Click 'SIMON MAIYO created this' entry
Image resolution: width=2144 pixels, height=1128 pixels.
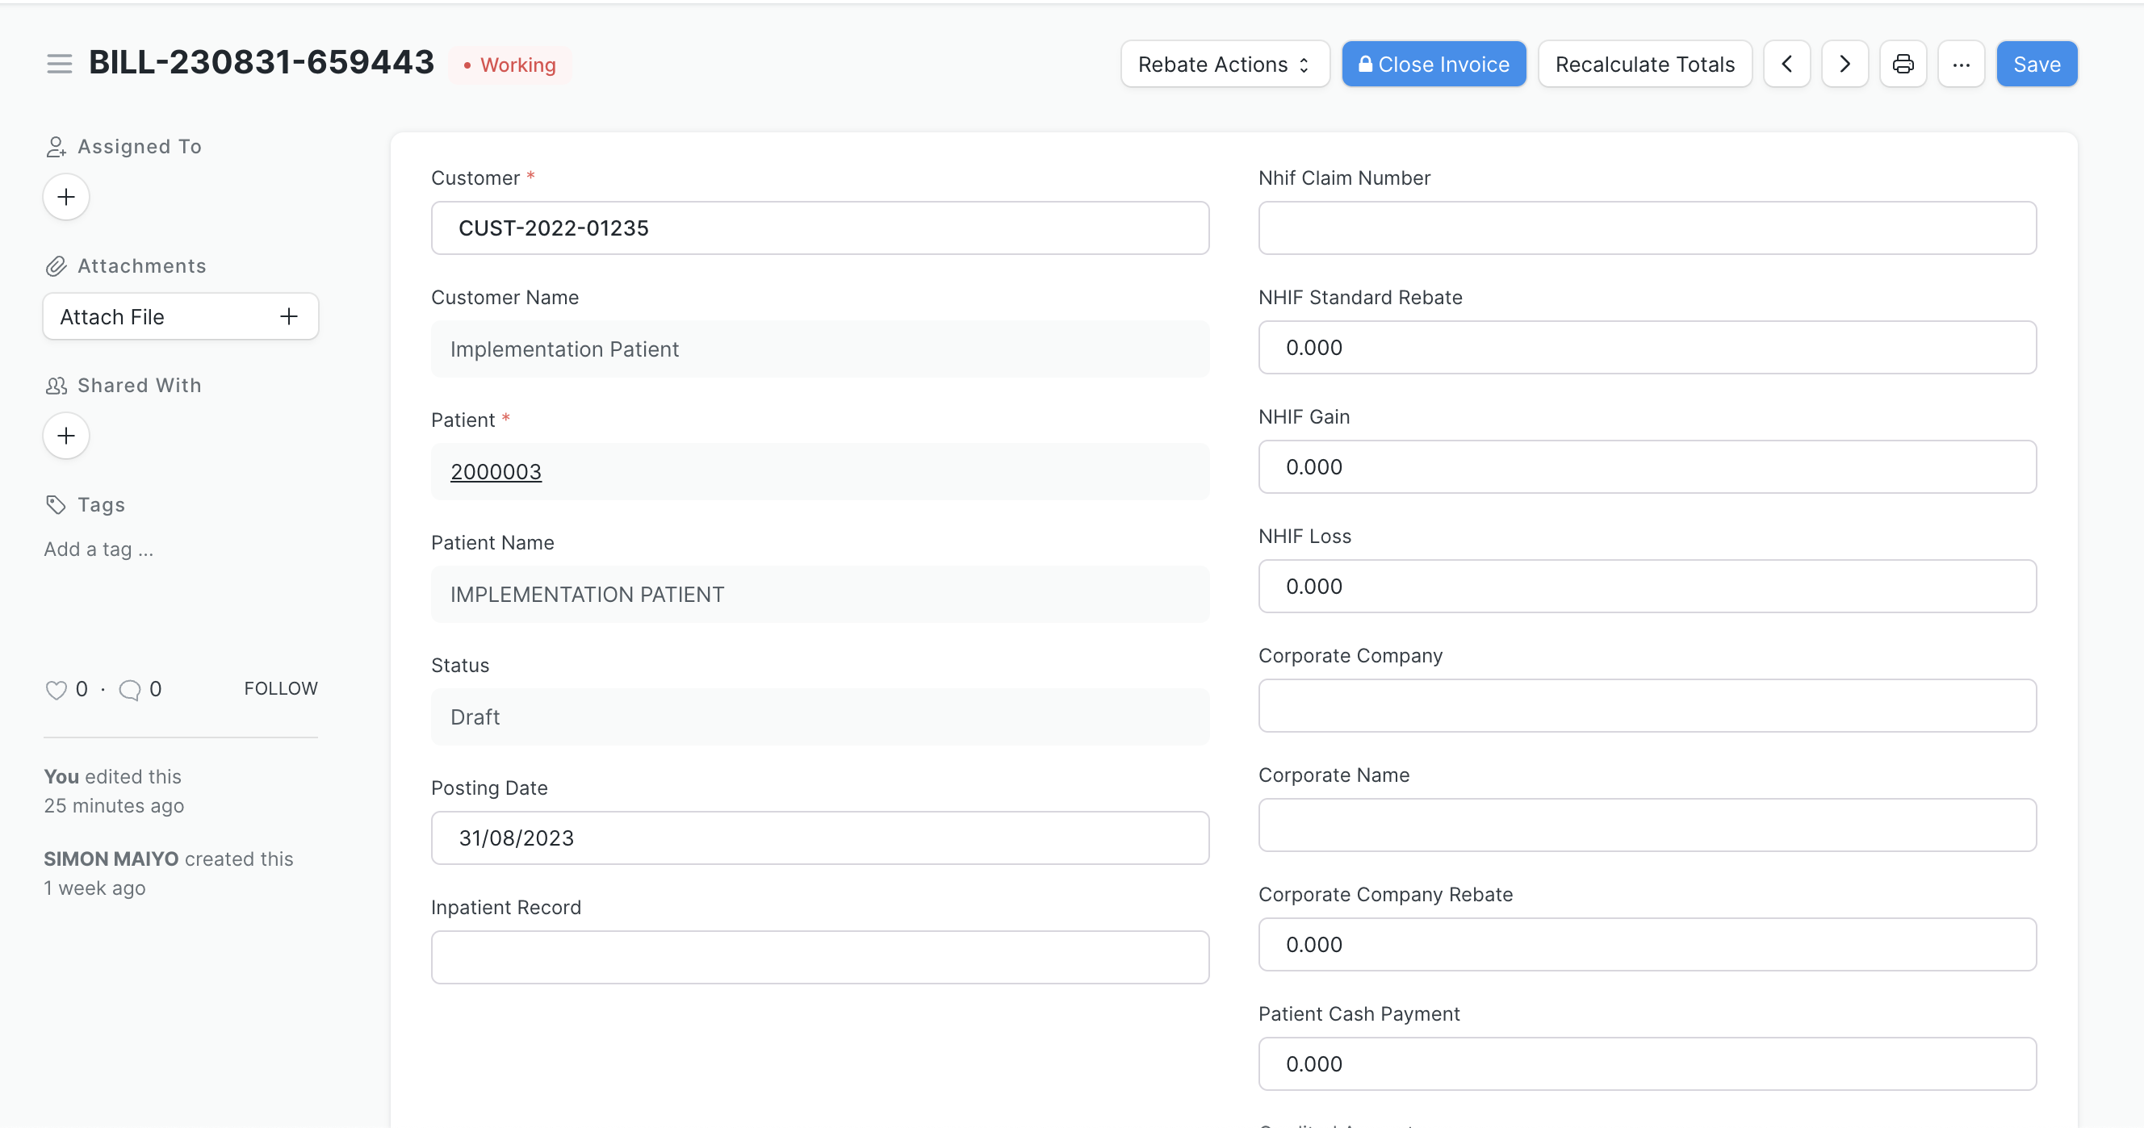pos(168,872)
